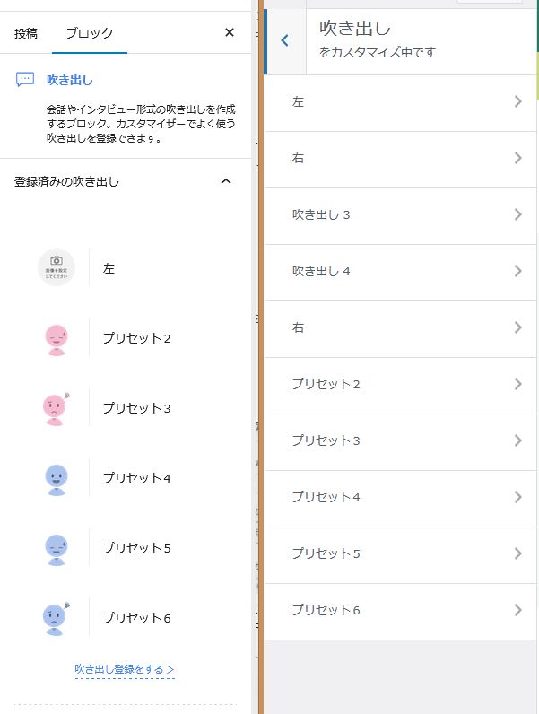Open プリセット6 in the customizer list
This screenshot has height=714, width=539.
tap(401, 610)
